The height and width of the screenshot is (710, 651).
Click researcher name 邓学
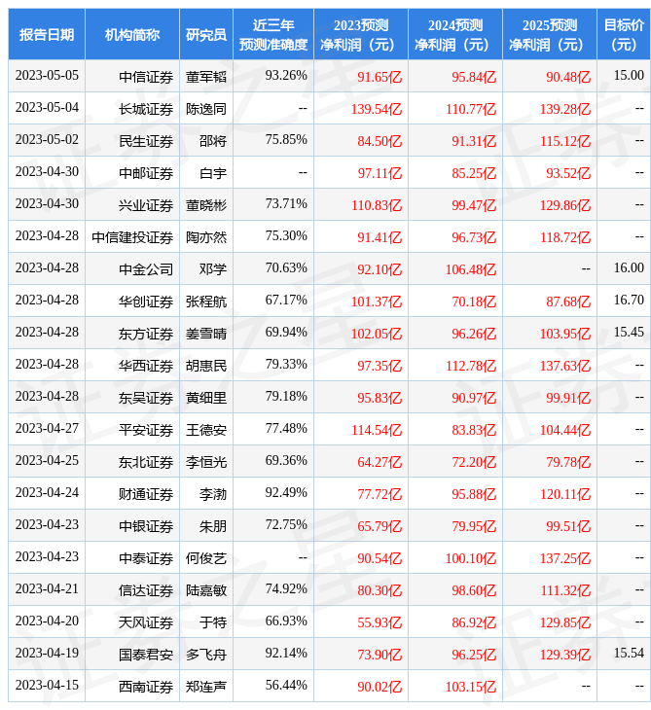[213, 269]
